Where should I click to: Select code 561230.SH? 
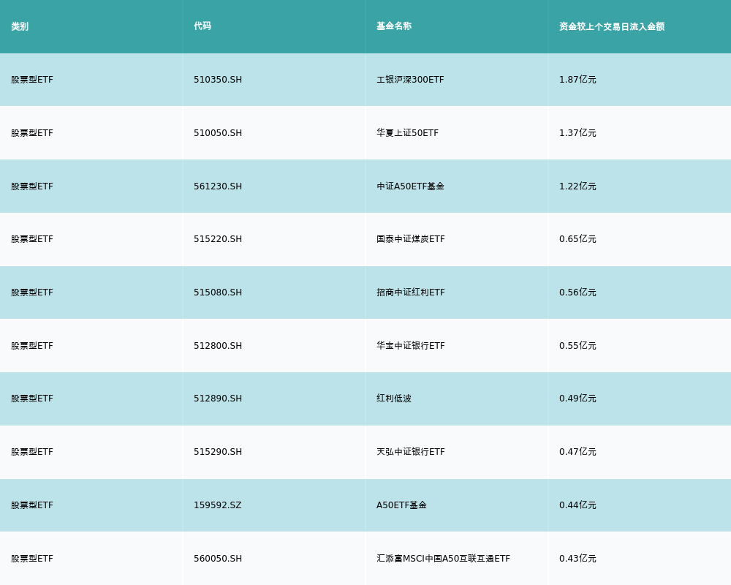coord(218,186)
